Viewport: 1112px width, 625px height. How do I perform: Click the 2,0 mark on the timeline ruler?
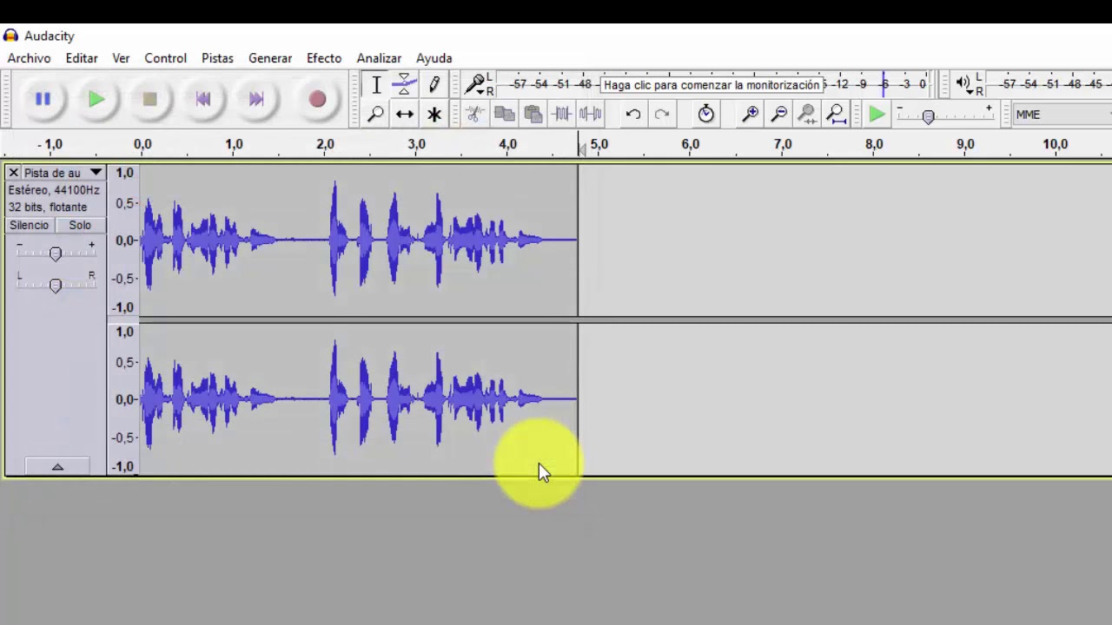pyautogui.click(x=325, y=144)
